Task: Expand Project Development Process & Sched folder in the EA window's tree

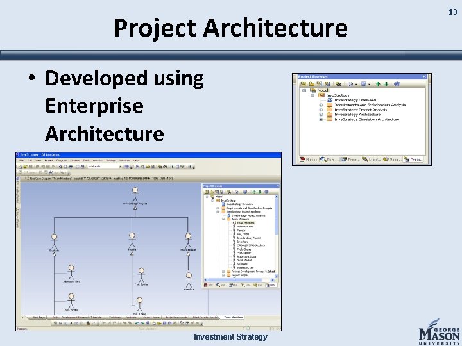Action: pos(223,272)
